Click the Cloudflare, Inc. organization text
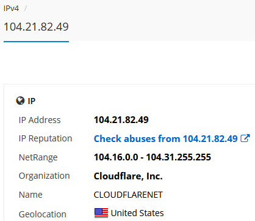The image size is (255, 221). 128,176
